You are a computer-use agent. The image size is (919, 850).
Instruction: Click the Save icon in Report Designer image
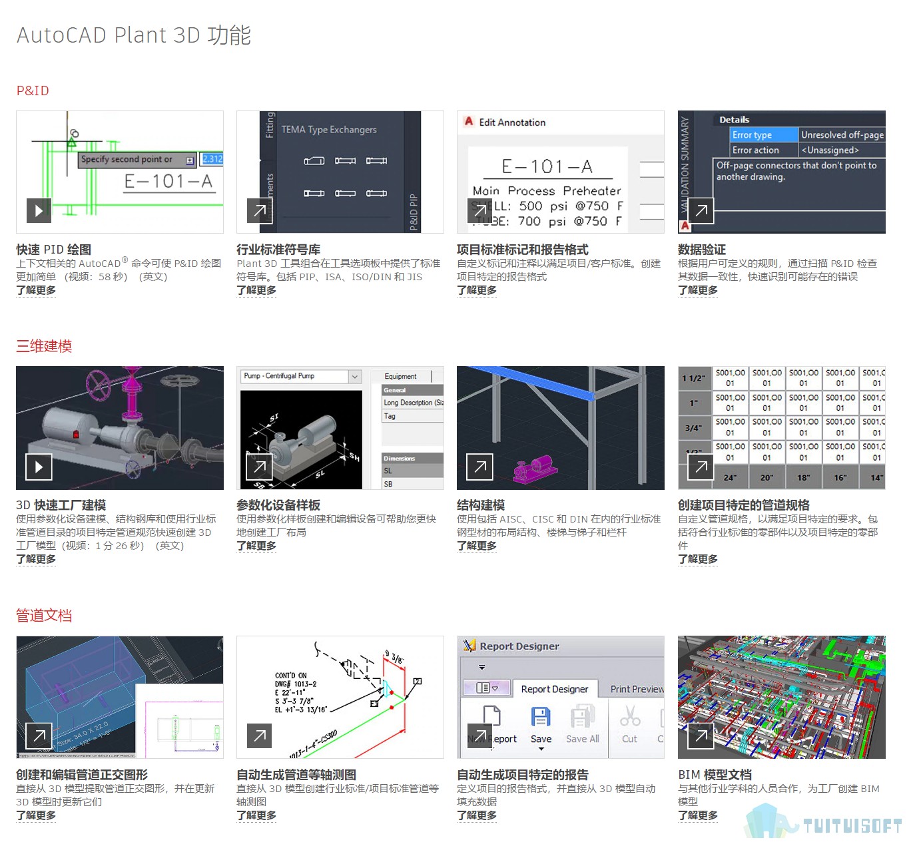pyautogui.click(x=541, y=718)
